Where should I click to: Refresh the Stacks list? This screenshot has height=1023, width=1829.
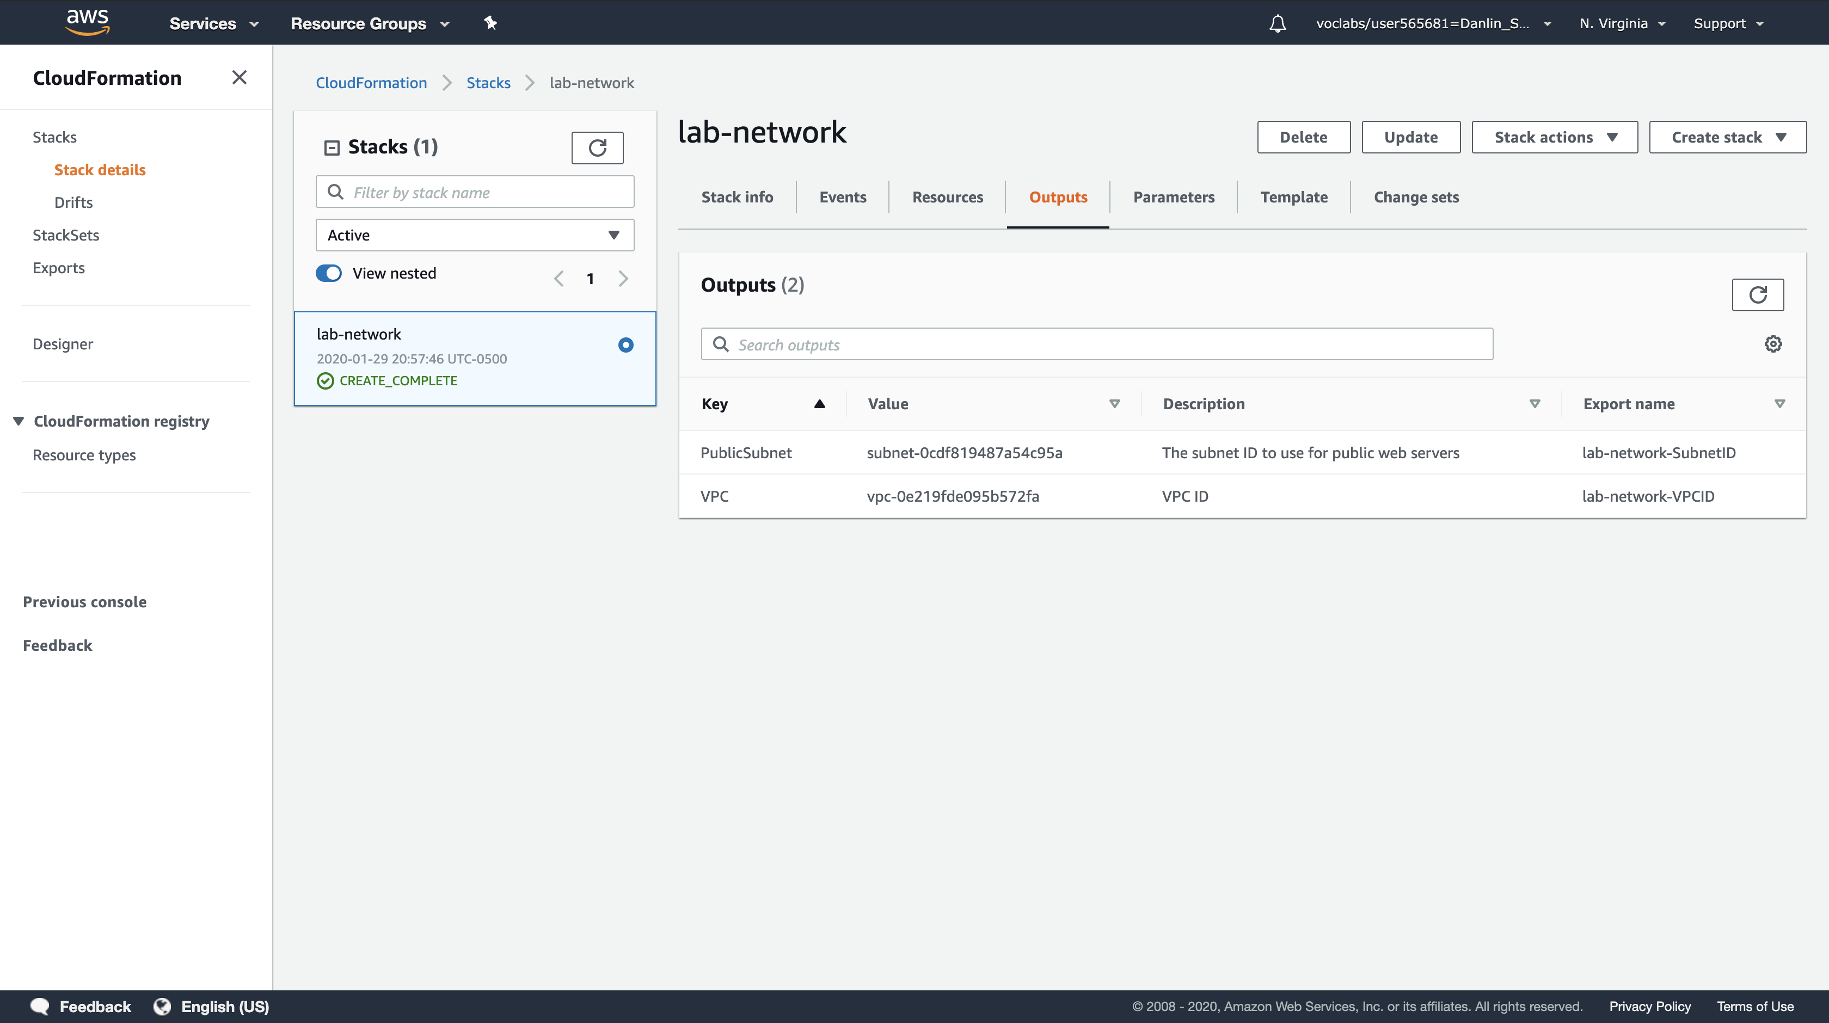(x=597, y=147)
